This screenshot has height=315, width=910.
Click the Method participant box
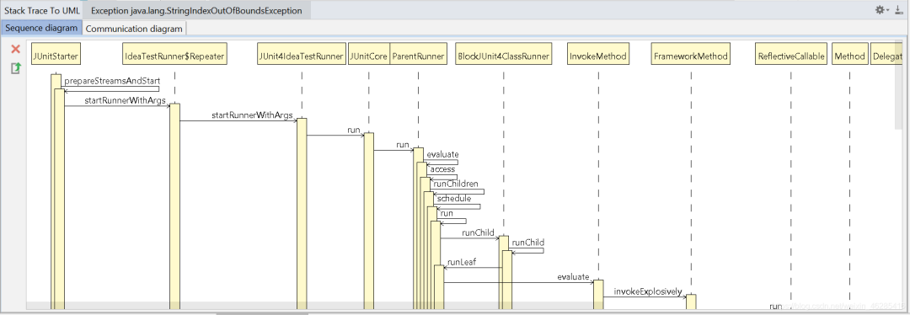(x=849, y=56)
